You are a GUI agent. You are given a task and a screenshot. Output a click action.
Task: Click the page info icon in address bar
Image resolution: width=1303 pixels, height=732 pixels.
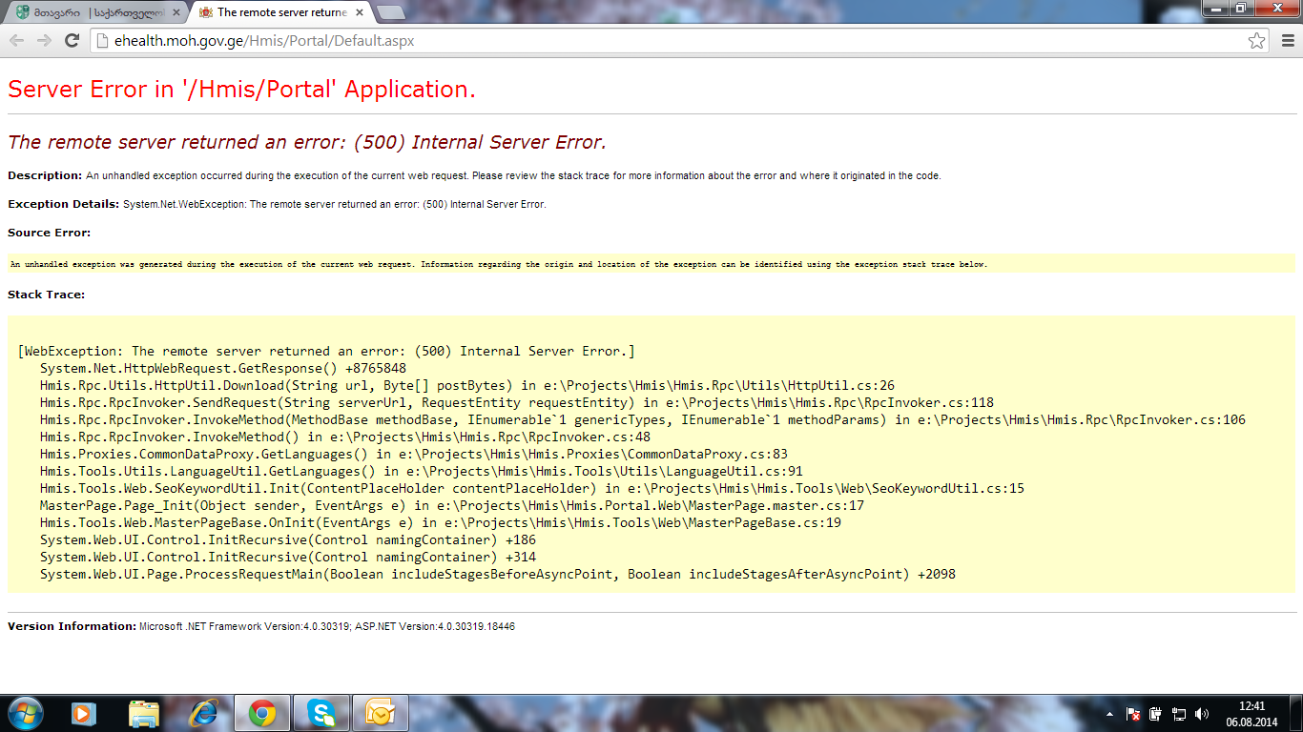[103, 41]
